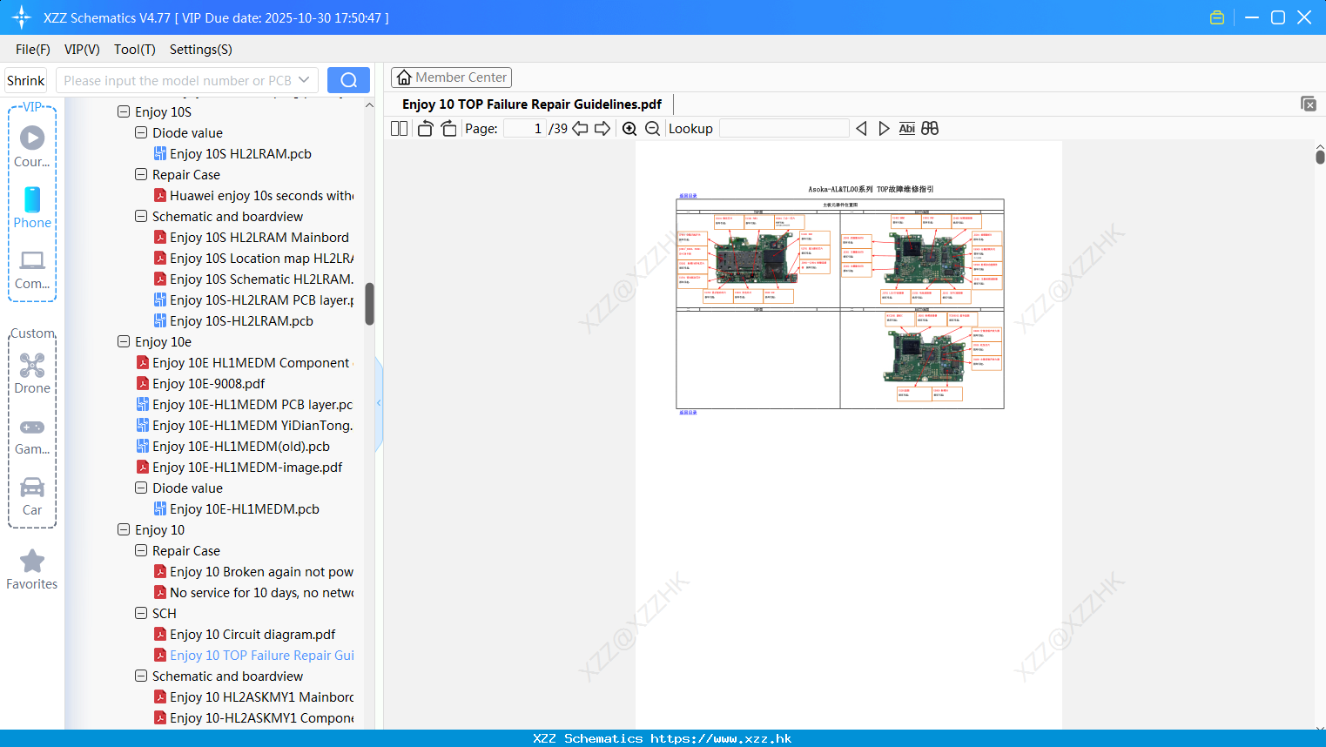Image resolution: width=1326 pixels, height=747 pixels.
Task: Toggle the Abi match-whole-word option
Action: (907, 129)
